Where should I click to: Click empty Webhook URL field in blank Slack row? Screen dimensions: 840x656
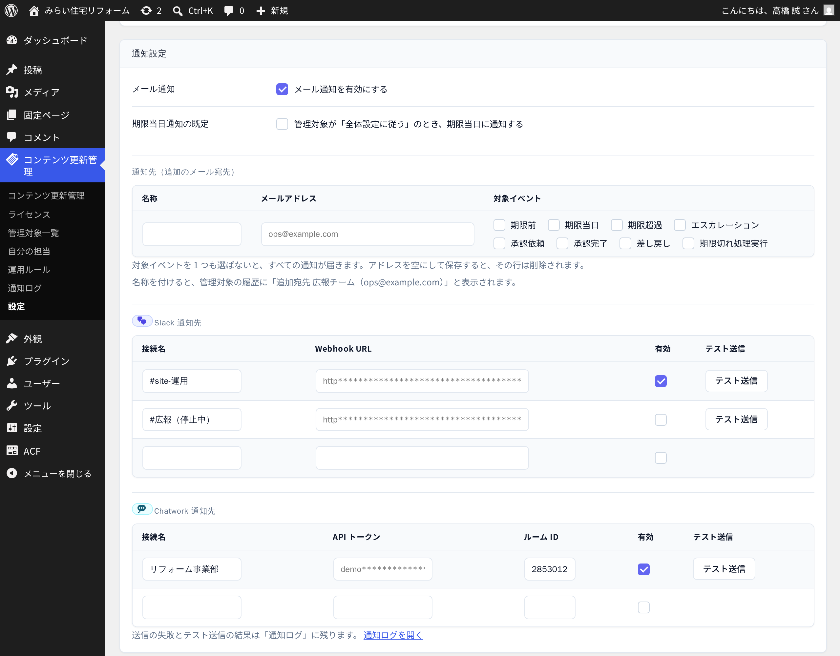tap(422, 458)
